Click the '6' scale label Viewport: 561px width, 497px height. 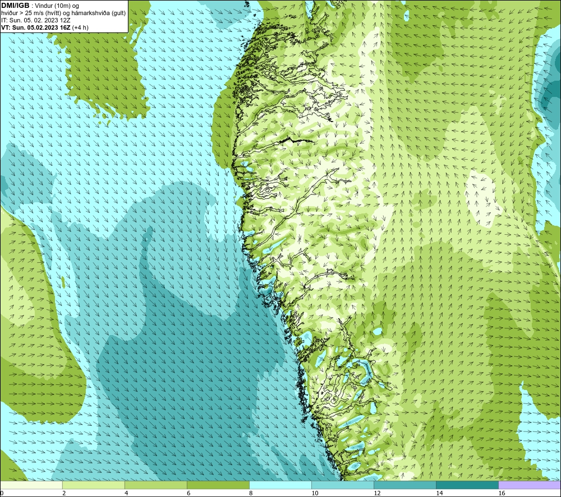point(188,494)
